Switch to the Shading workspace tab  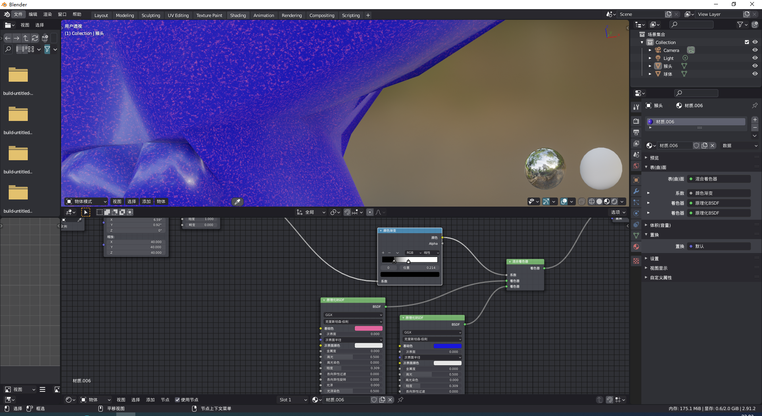tap(238, 15)
